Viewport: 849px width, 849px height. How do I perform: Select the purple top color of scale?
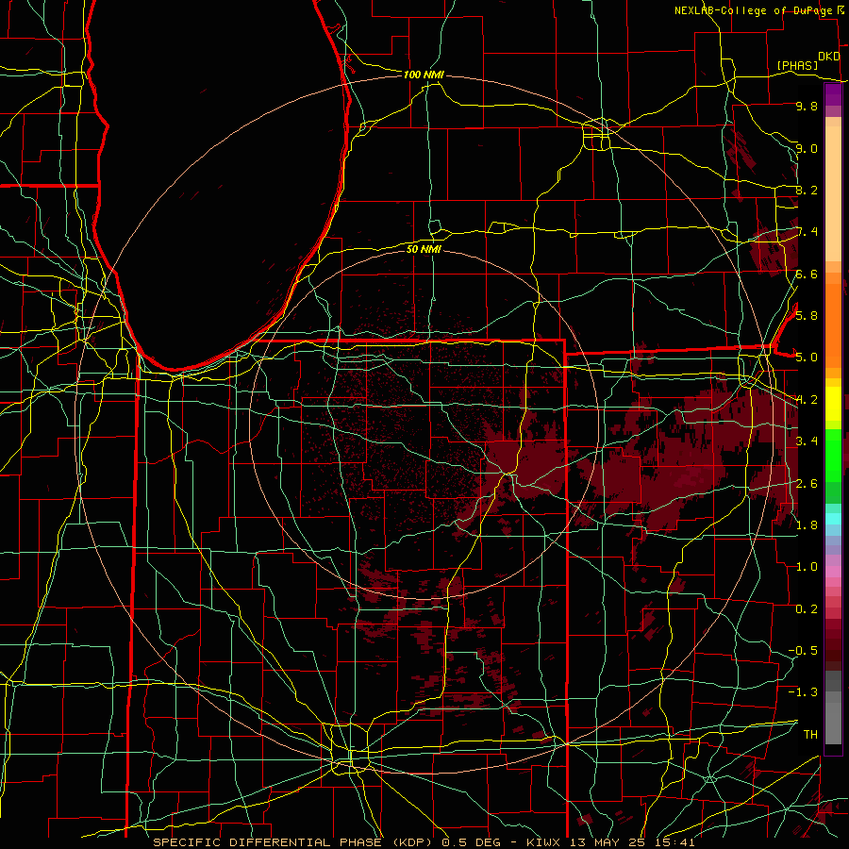833,94
